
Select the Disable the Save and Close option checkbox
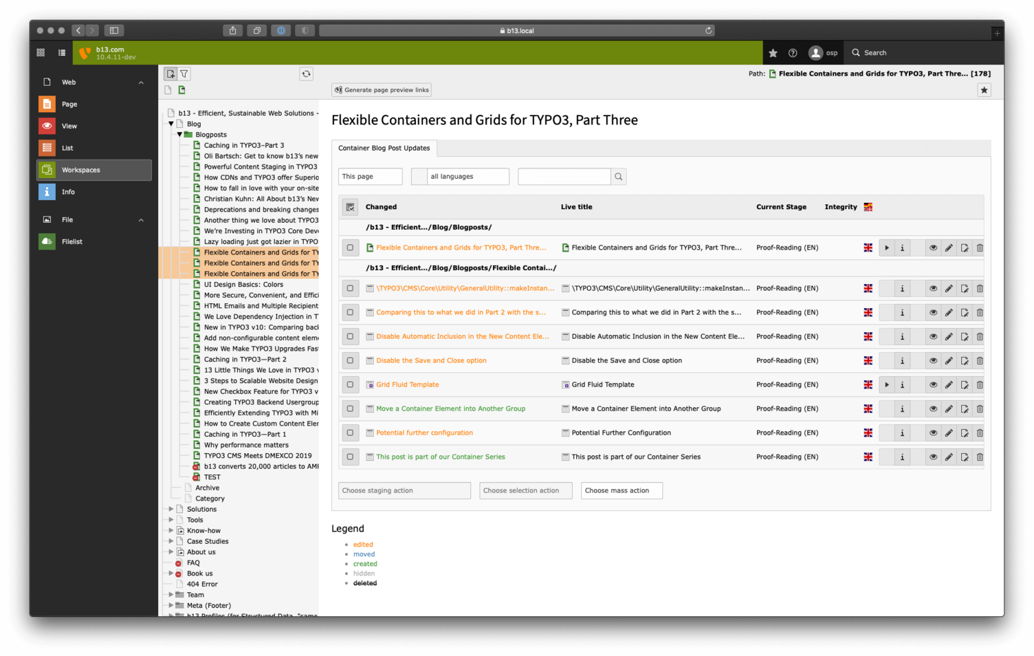351,360
